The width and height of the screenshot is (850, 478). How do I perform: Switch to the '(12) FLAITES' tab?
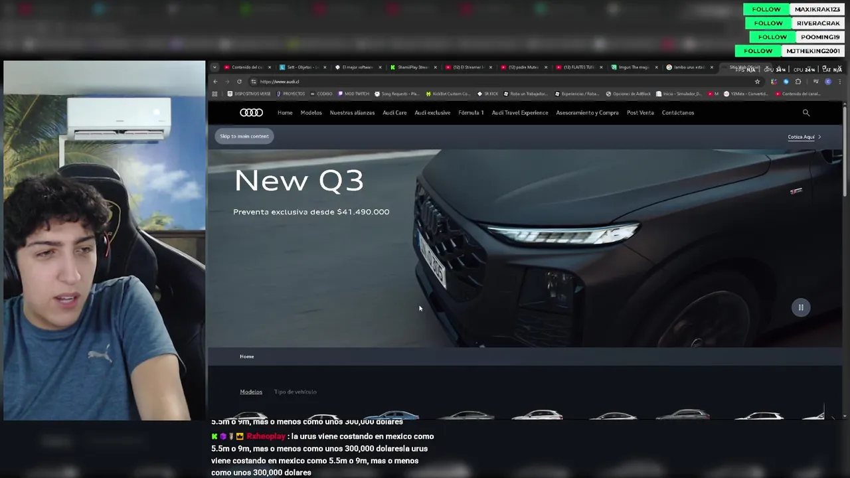tap(579, 67)
